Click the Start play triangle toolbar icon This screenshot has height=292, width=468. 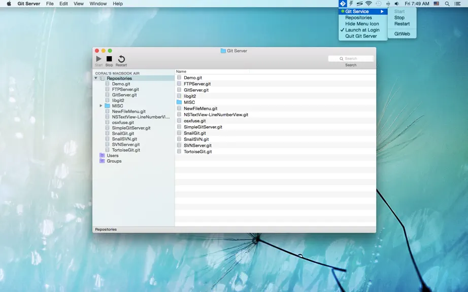tap(98, 59)
